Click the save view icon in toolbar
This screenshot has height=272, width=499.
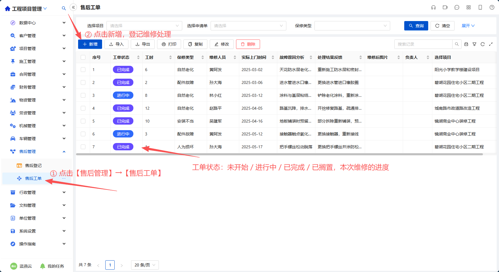tap(466, 44)
